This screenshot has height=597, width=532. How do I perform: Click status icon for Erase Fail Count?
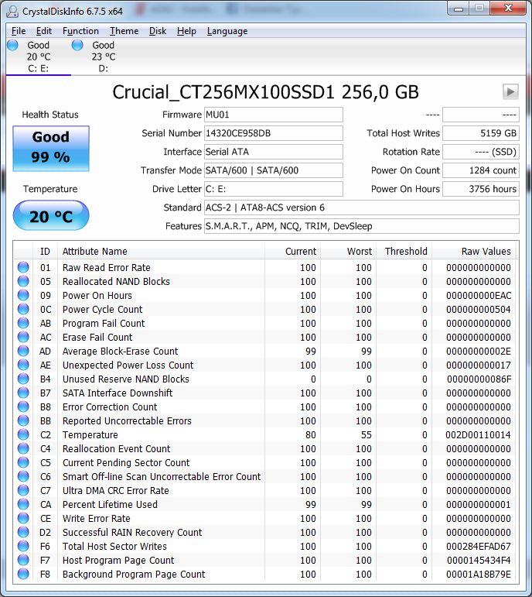[x=23, y=337]
